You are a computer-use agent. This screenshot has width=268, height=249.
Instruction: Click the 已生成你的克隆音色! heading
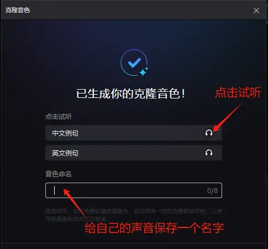point(130,94)
